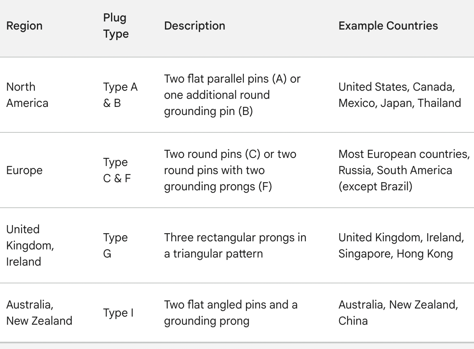Click the Plug Type column header
This screenshot has height=349, width=474.
coord(115,26)
